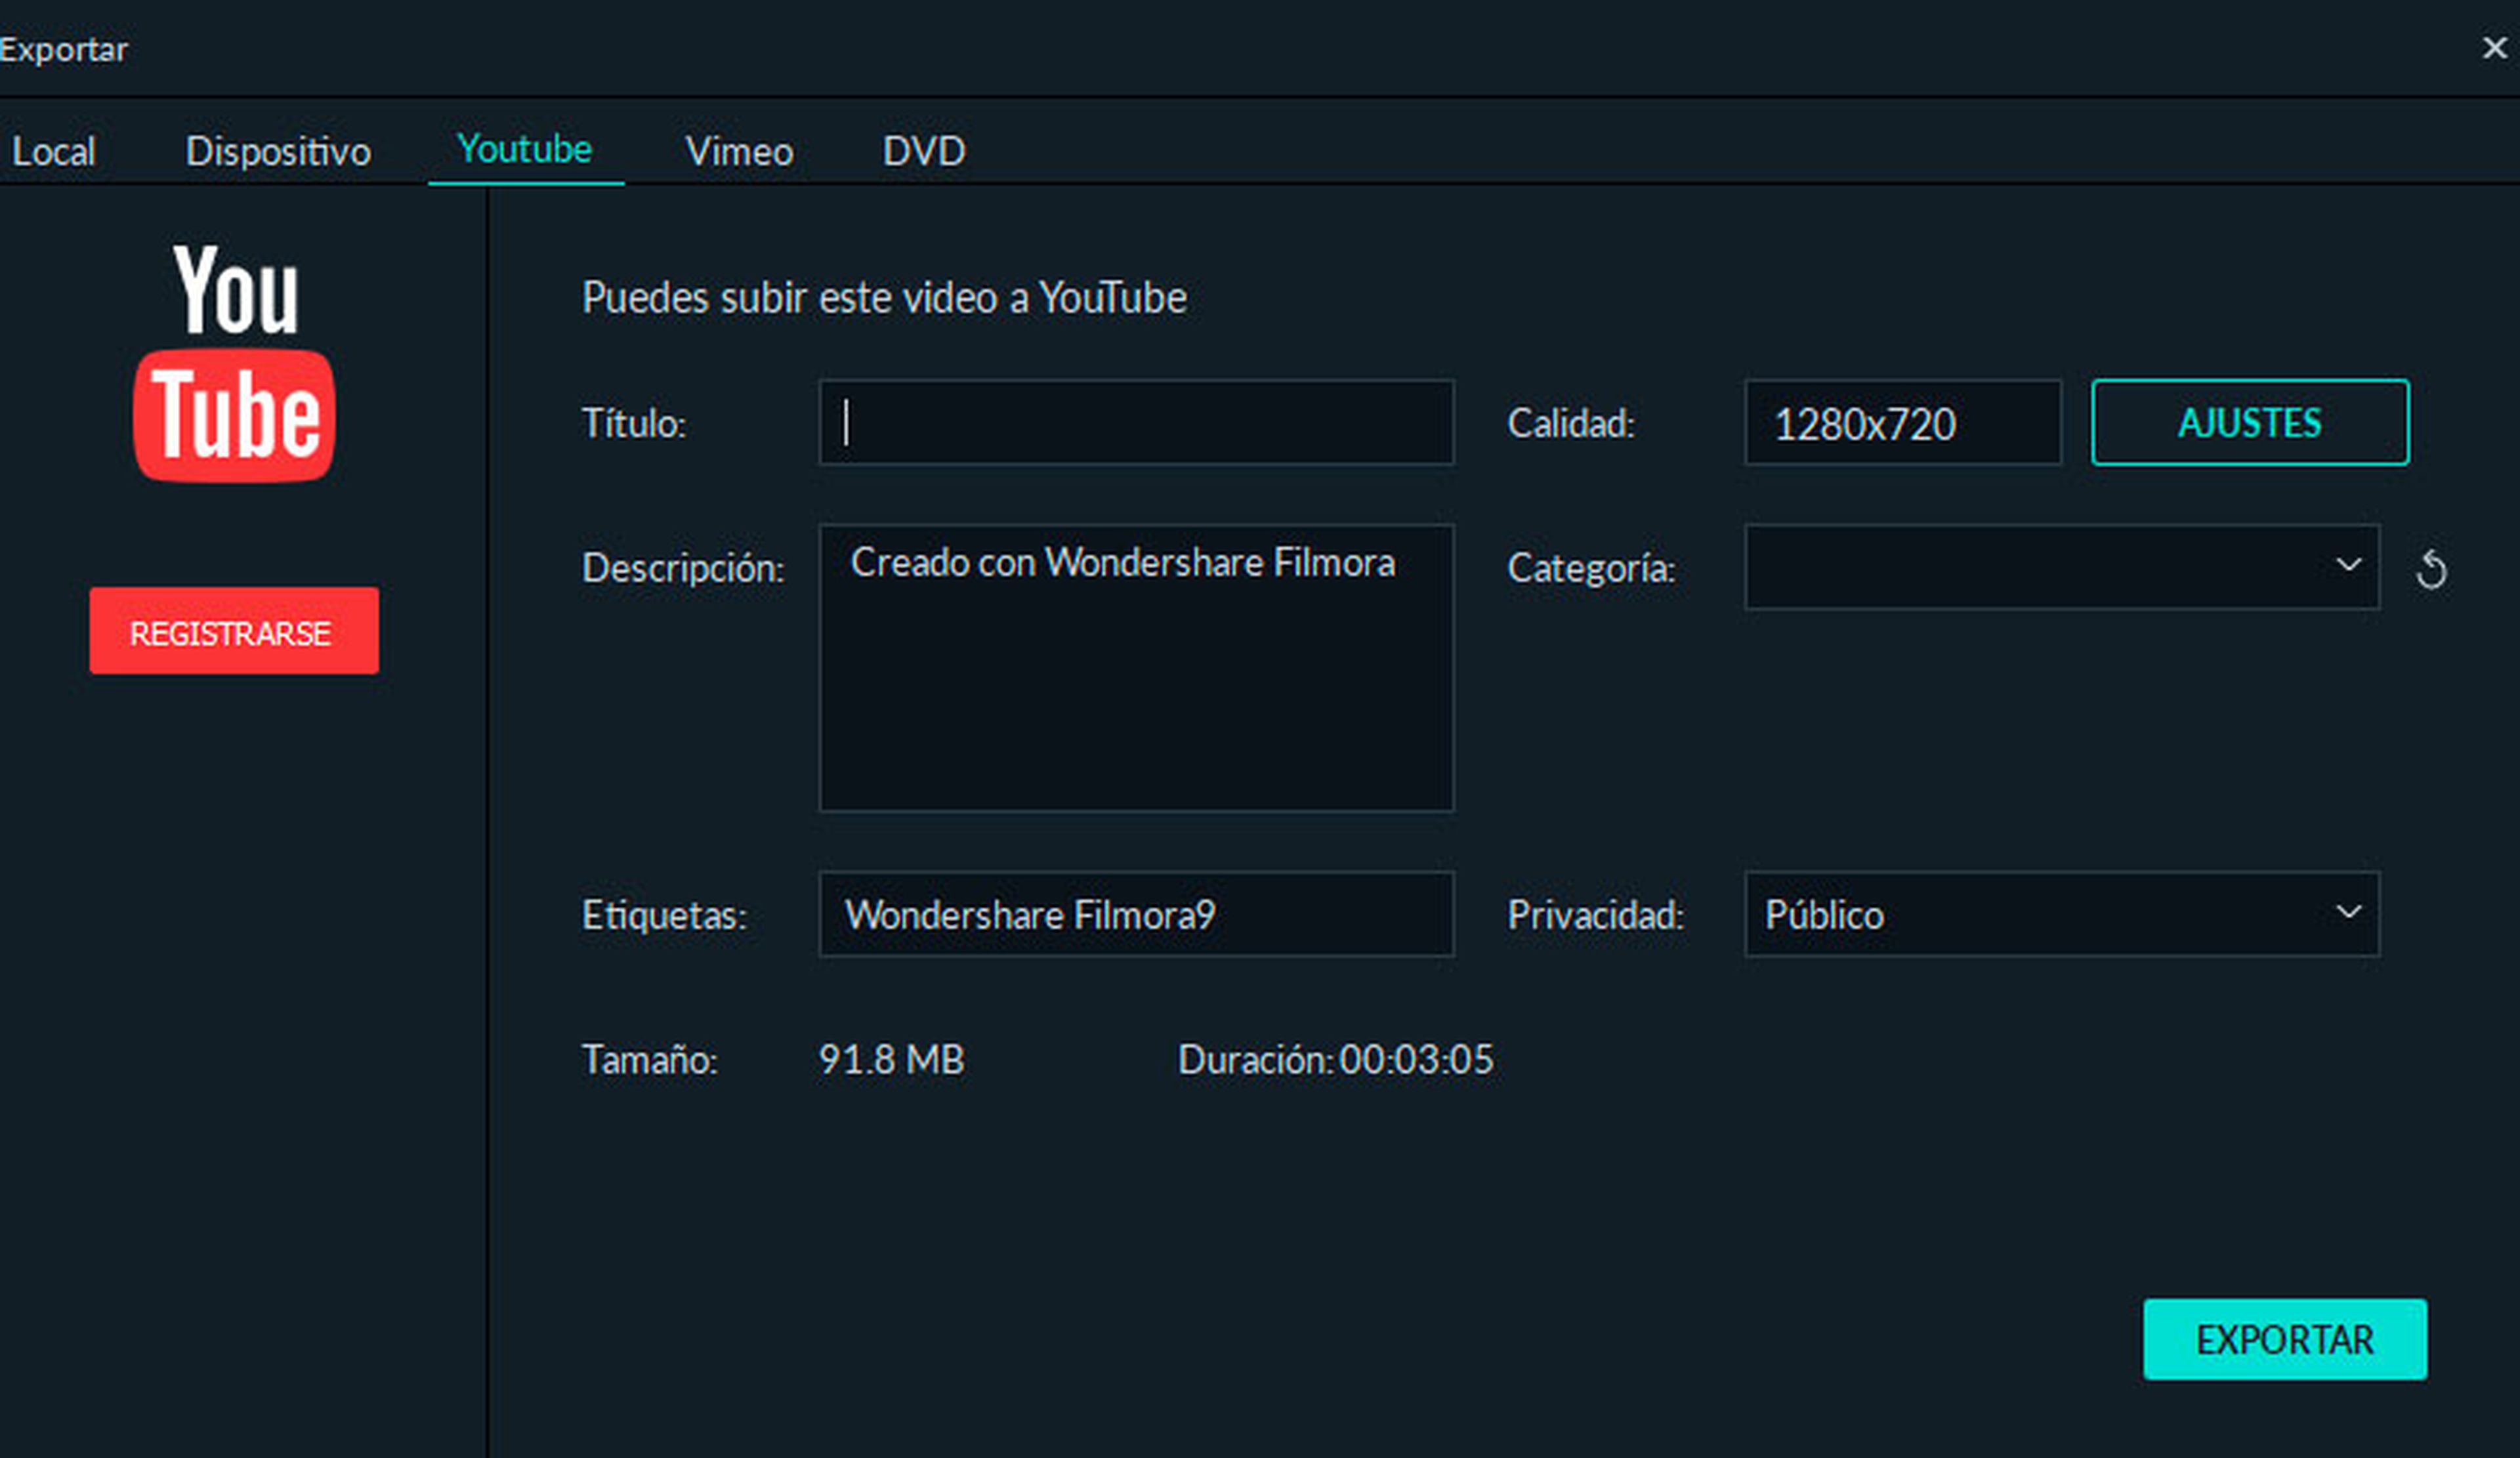Viewport: 2520px width, 1458px height.
Task: Click the EXPORTAR button
Action: coord(2285,1339)
